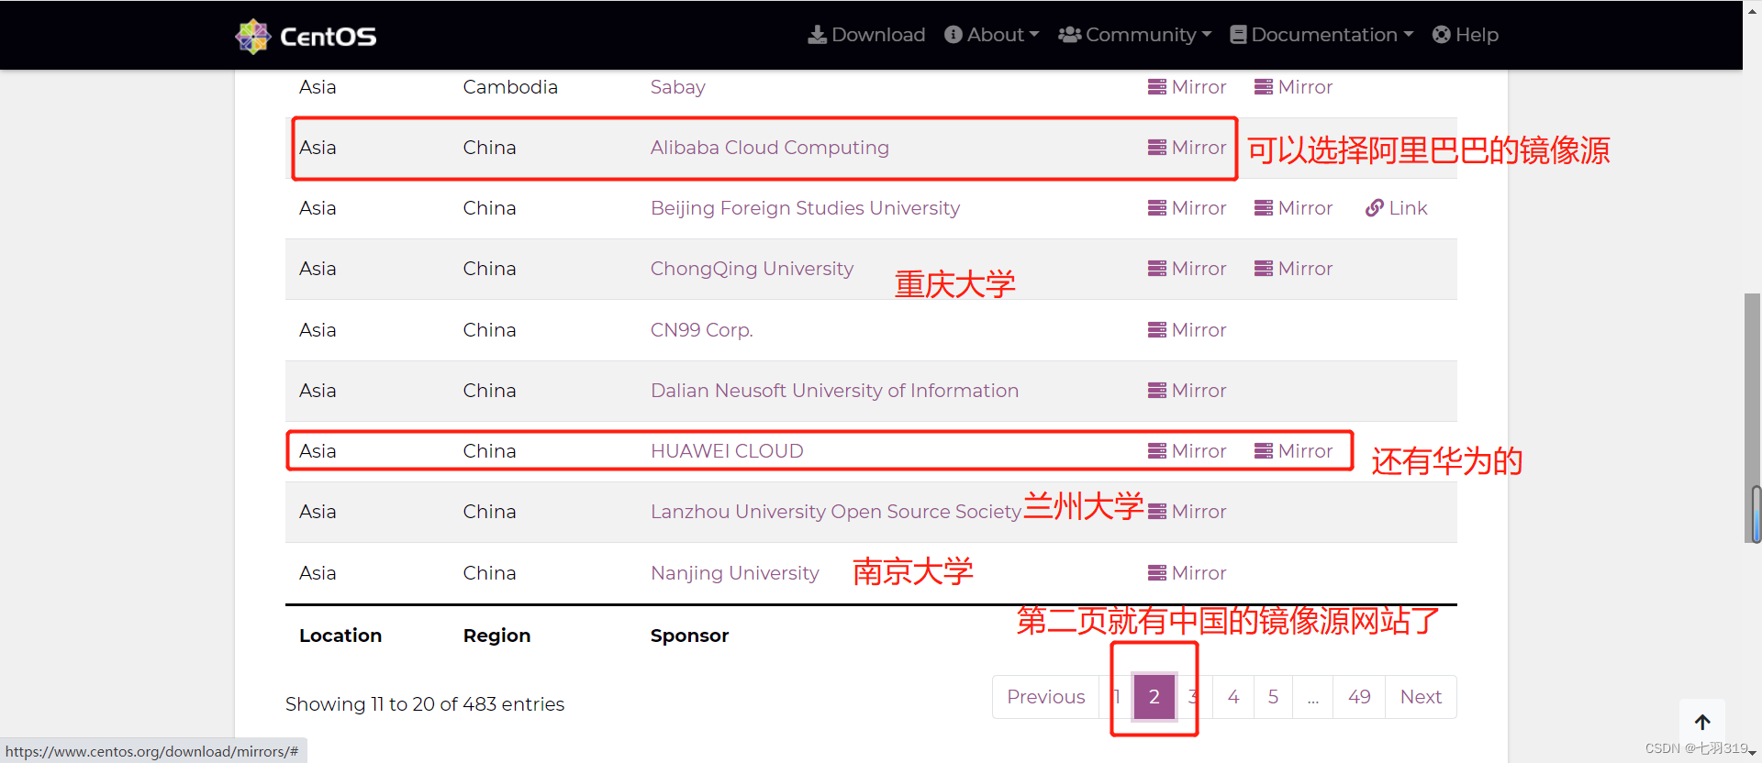The width and height of the screenshot is (1762, 763).
Task: Expand the Documentation dropdown menu
Action: coord(1321,35)
